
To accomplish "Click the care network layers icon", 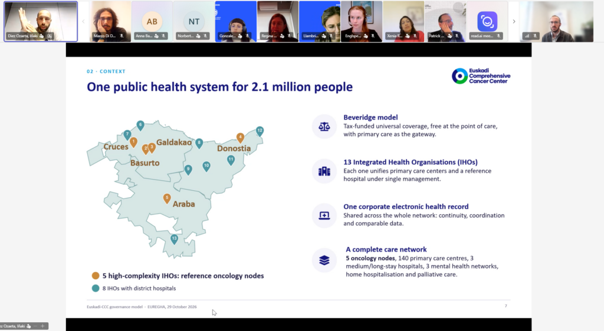I will point(324,260).
